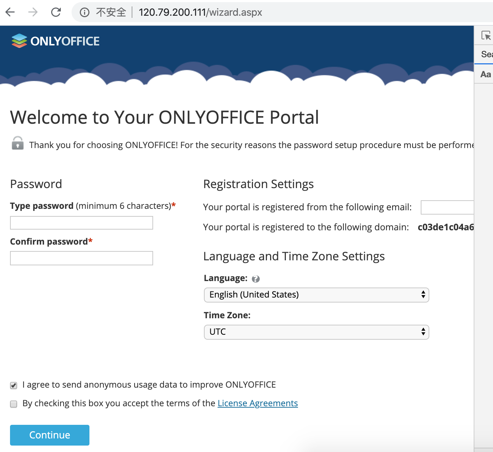
Task: Click the padlock icon near the thank-you text
Action: pyautogui.click(x=18, y=143)
